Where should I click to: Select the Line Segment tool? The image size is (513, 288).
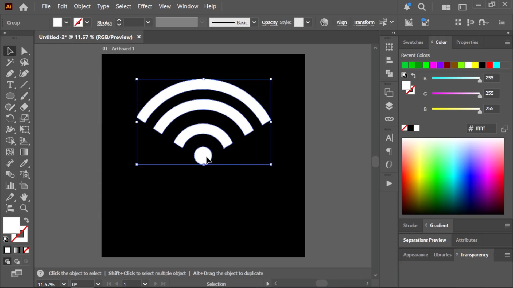pyautogui.click(x=24, y=85)
